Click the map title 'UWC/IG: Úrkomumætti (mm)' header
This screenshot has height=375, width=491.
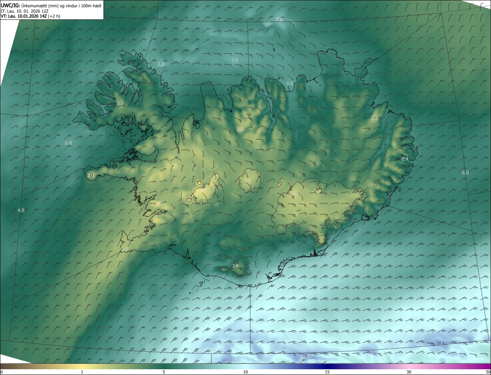51,5
